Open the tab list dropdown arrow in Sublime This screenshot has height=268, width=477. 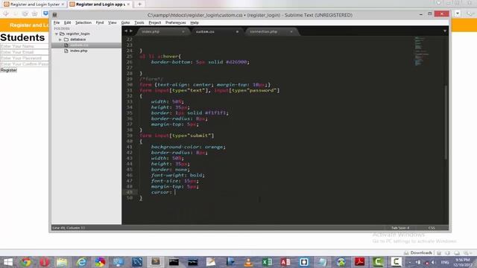445,31
